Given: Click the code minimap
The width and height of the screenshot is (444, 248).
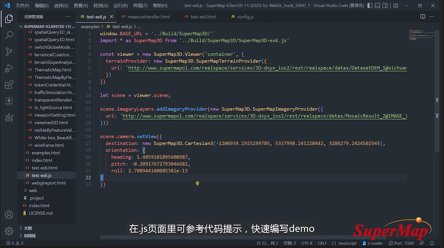Looking at the screenshot, I should [x=421, y=35].
